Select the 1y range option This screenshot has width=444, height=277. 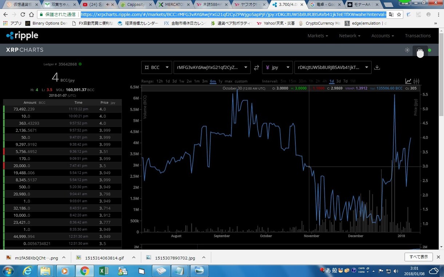point(220,81)
